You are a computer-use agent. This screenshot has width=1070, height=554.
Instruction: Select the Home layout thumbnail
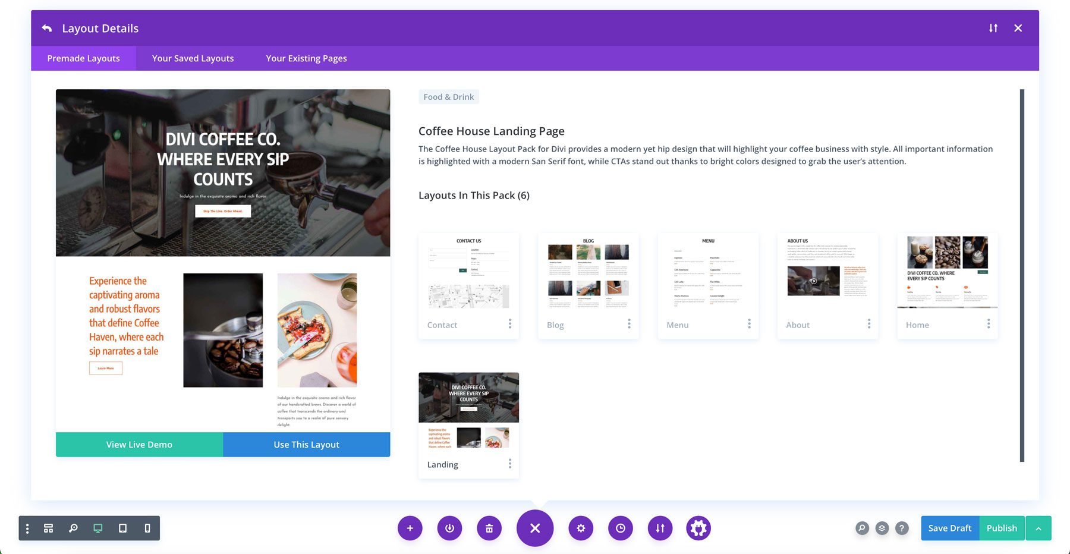[x=946, y=273]
